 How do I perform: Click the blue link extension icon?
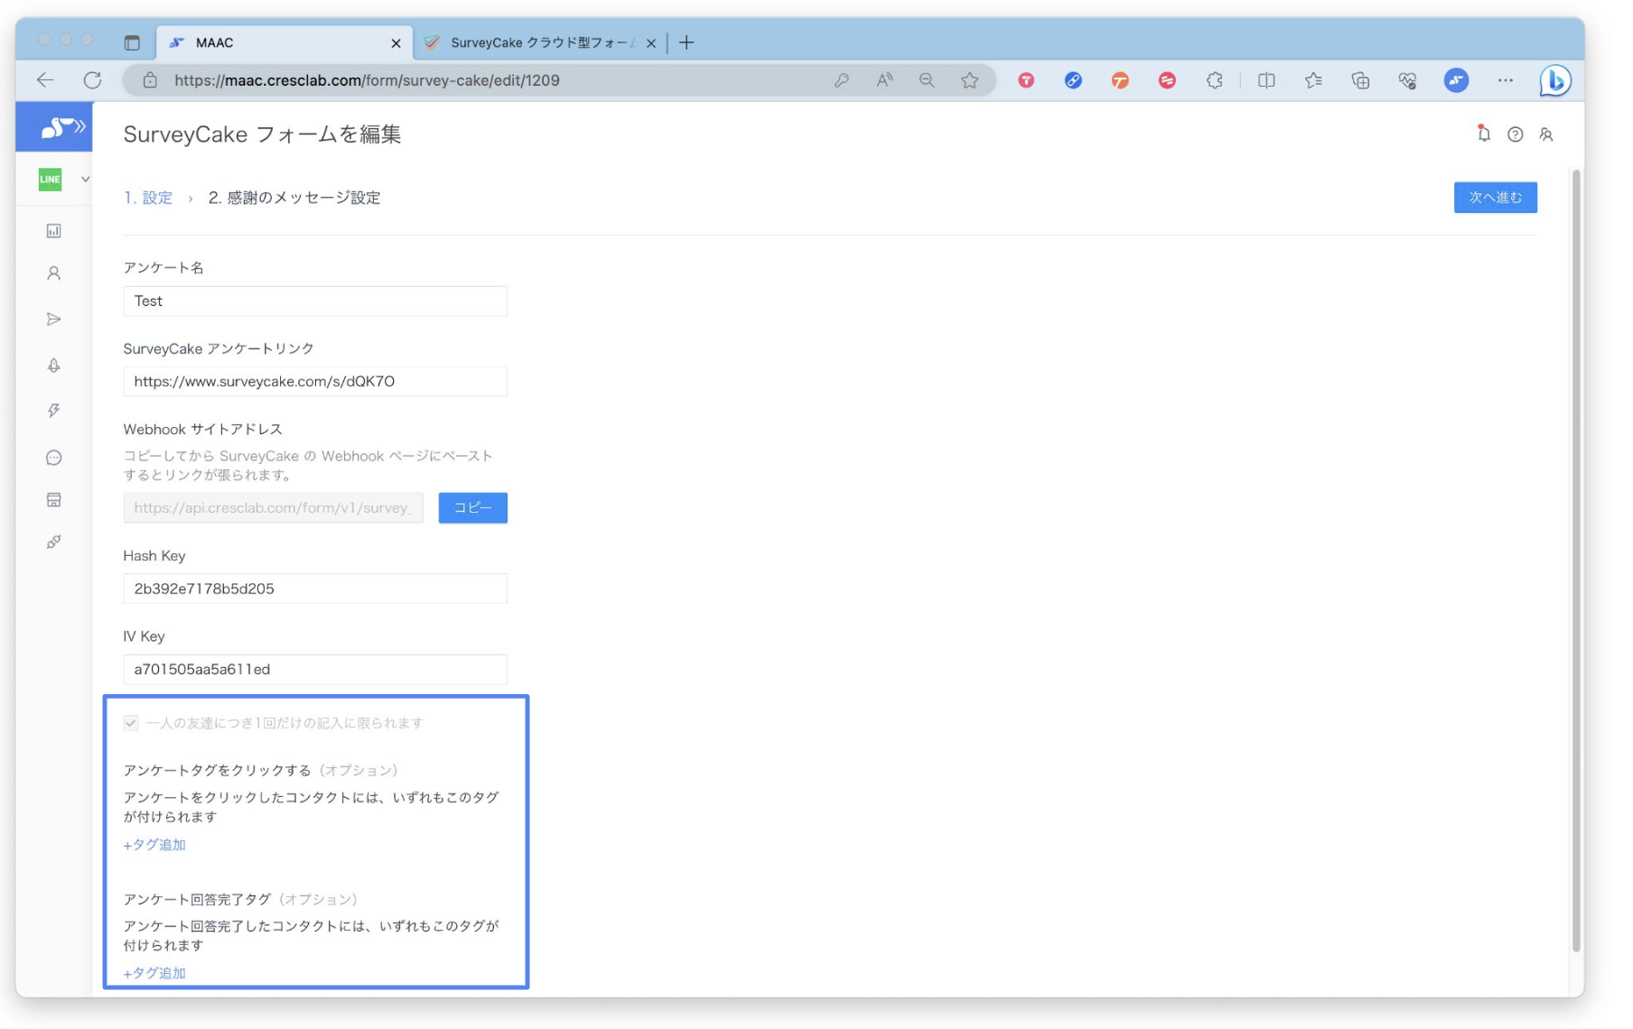tap(1073, 80)
